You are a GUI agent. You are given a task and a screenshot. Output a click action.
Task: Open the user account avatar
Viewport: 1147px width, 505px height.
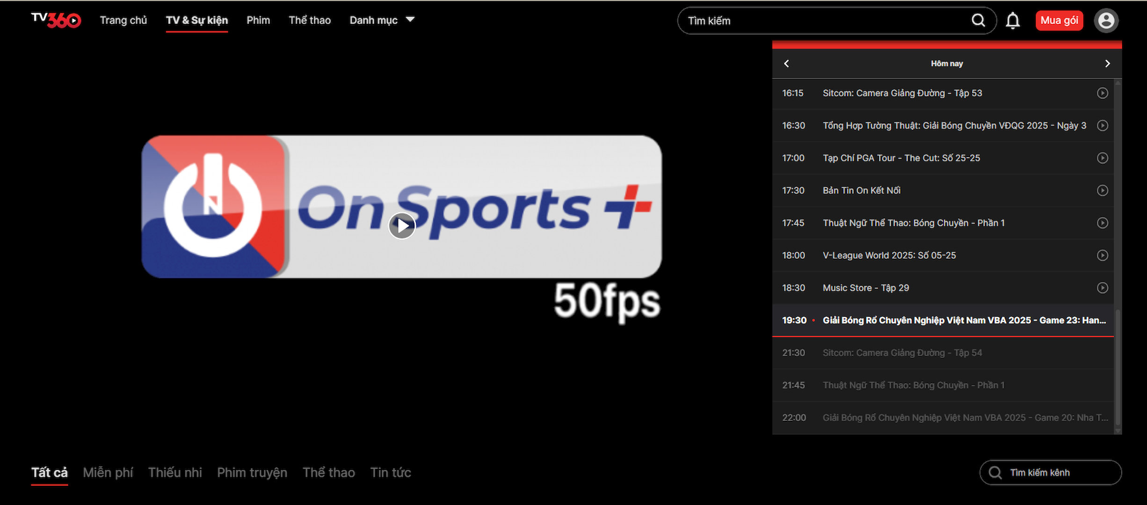pyautogui.click(x=1106, y=21)
